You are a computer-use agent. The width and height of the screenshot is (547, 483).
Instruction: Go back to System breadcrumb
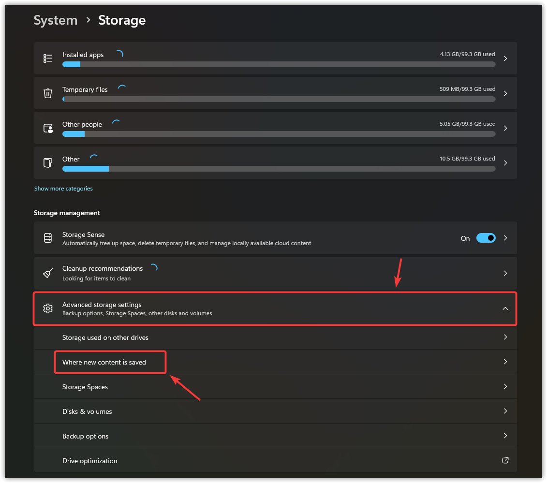(56, 20)
